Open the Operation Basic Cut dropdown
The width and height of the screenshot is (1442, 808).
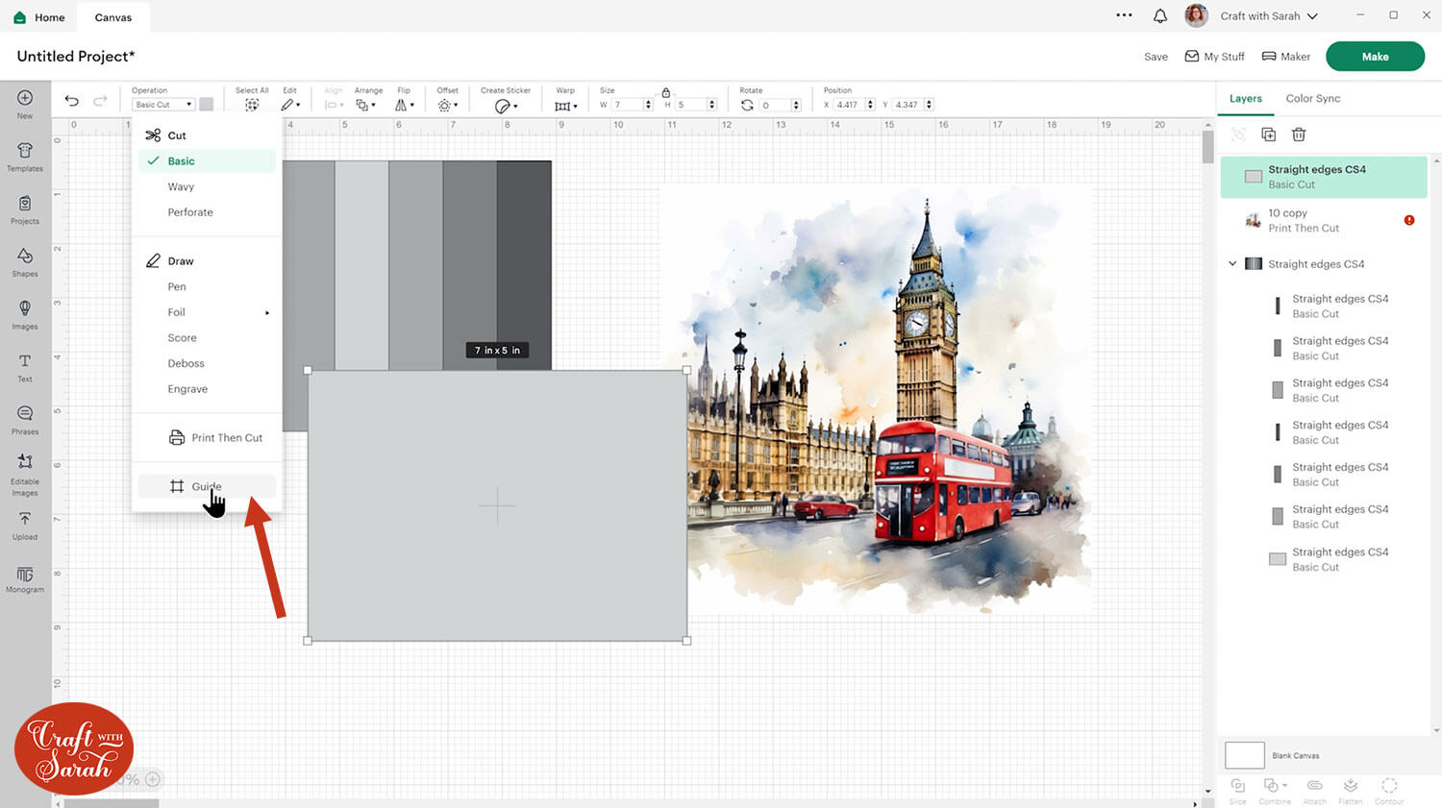tap(162, 105)
